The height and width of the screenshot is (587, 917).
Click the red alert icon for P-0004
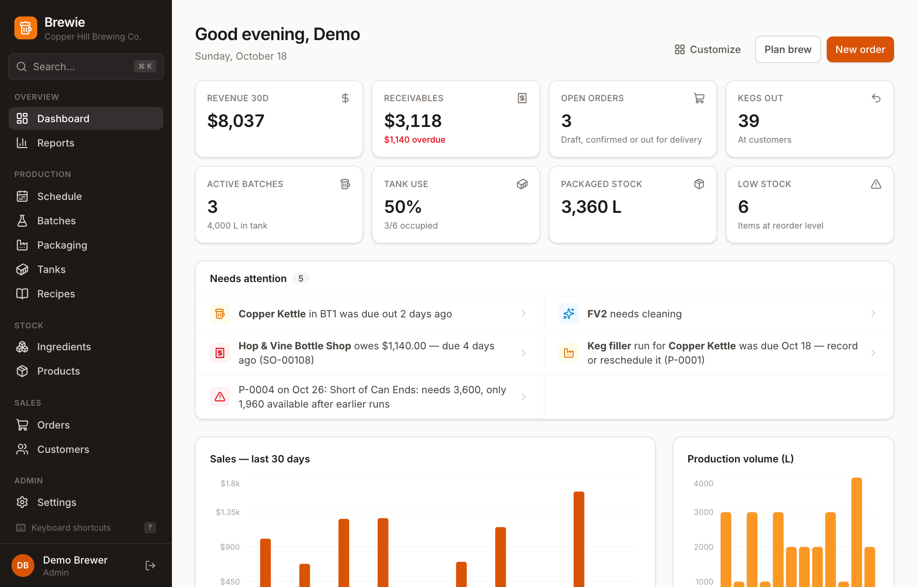coord(220,397)
